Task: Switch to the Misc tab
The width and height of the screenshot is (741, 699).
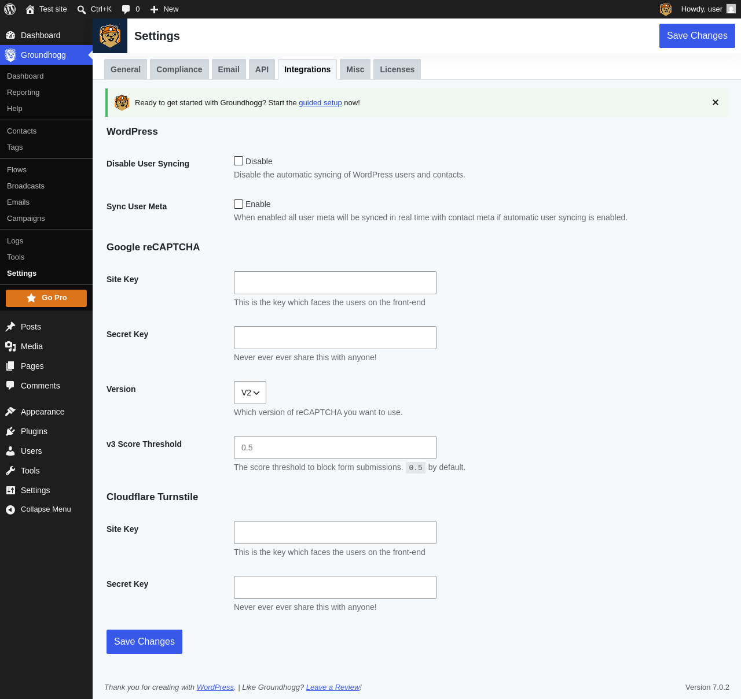Action: [355, 69]
